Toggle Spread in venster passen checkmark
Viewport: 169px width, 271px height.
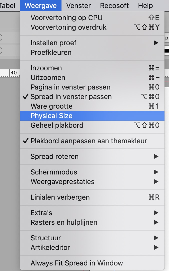click(71, 97)
